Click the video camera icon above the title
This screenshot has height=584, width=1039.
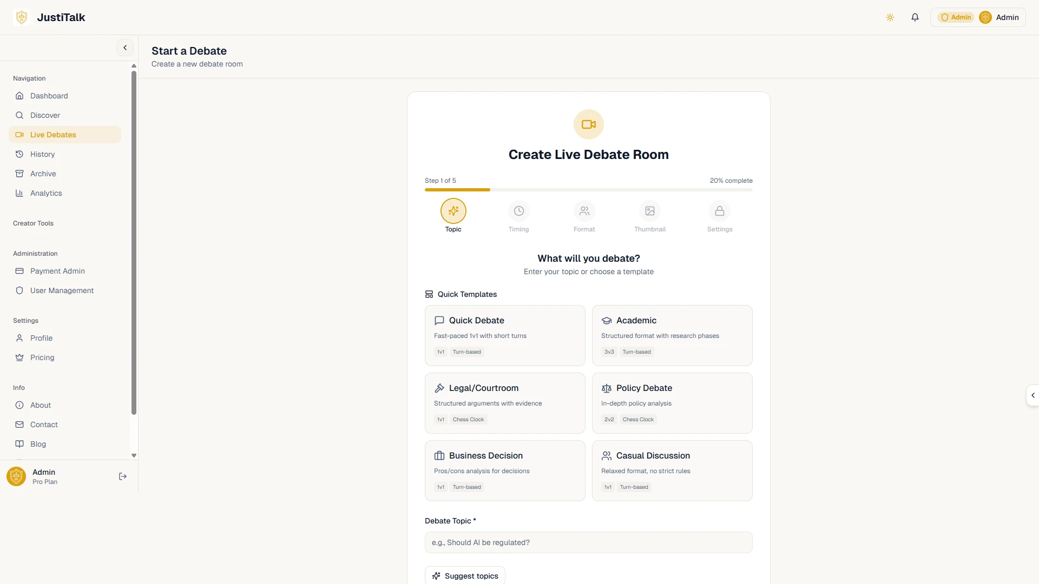(x=589, y=124)
